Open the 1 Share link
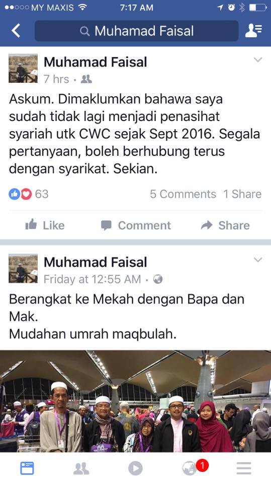The image size is (271, 484). (x=242, y=194)
